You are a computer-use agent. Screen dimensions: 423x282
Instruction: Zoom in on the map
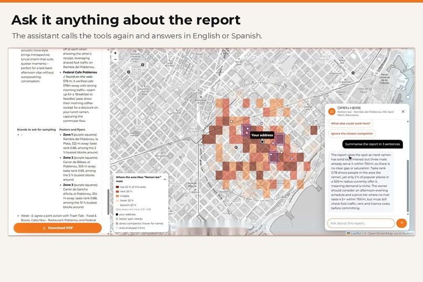coord(115,53)
